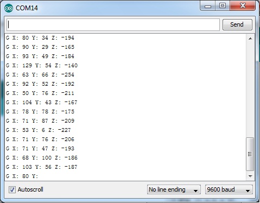Click the Arduino icon in the title bar
The width and height of the screenshot is (260, 203).
9,8
